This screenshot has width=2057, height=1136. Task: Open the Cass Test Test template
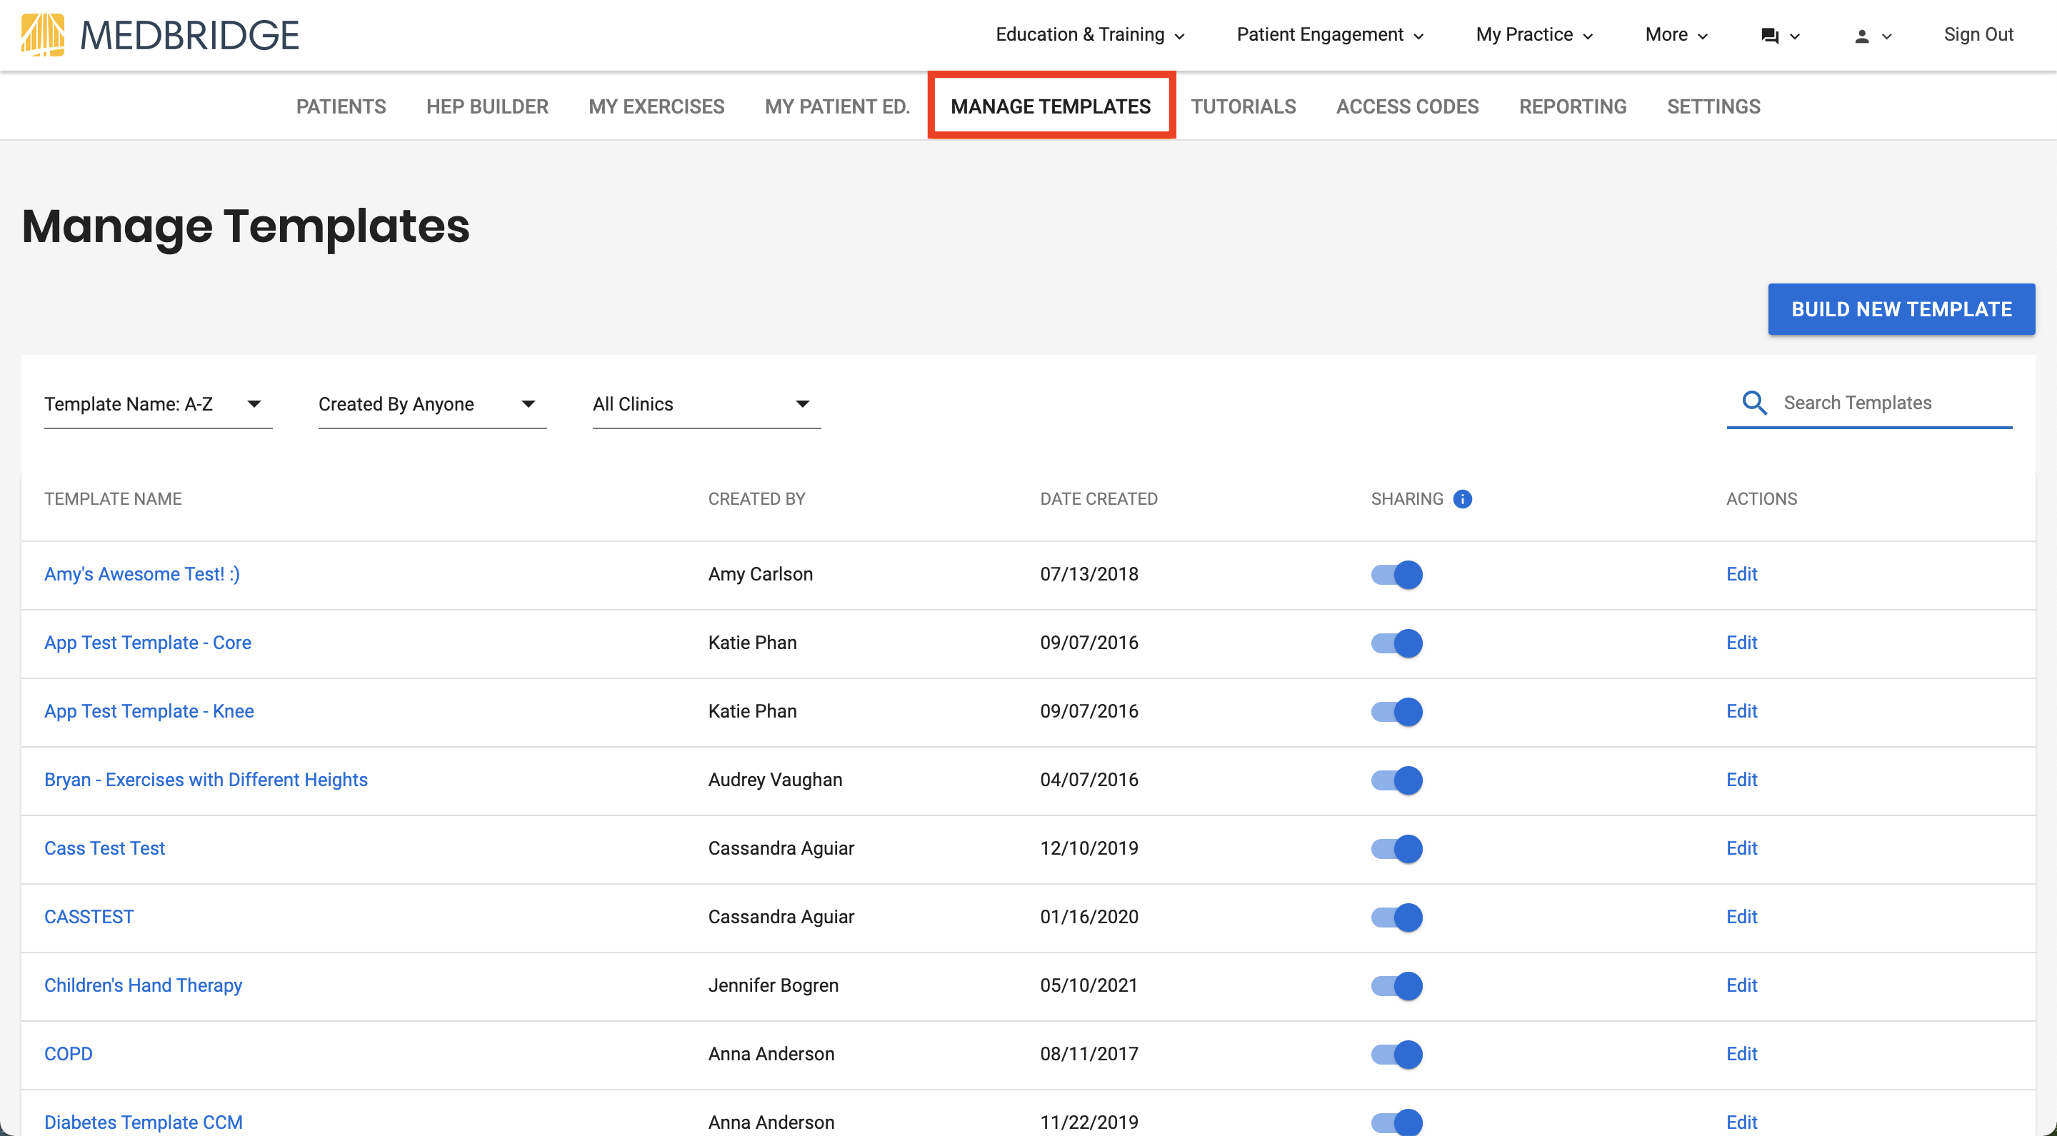104,848
